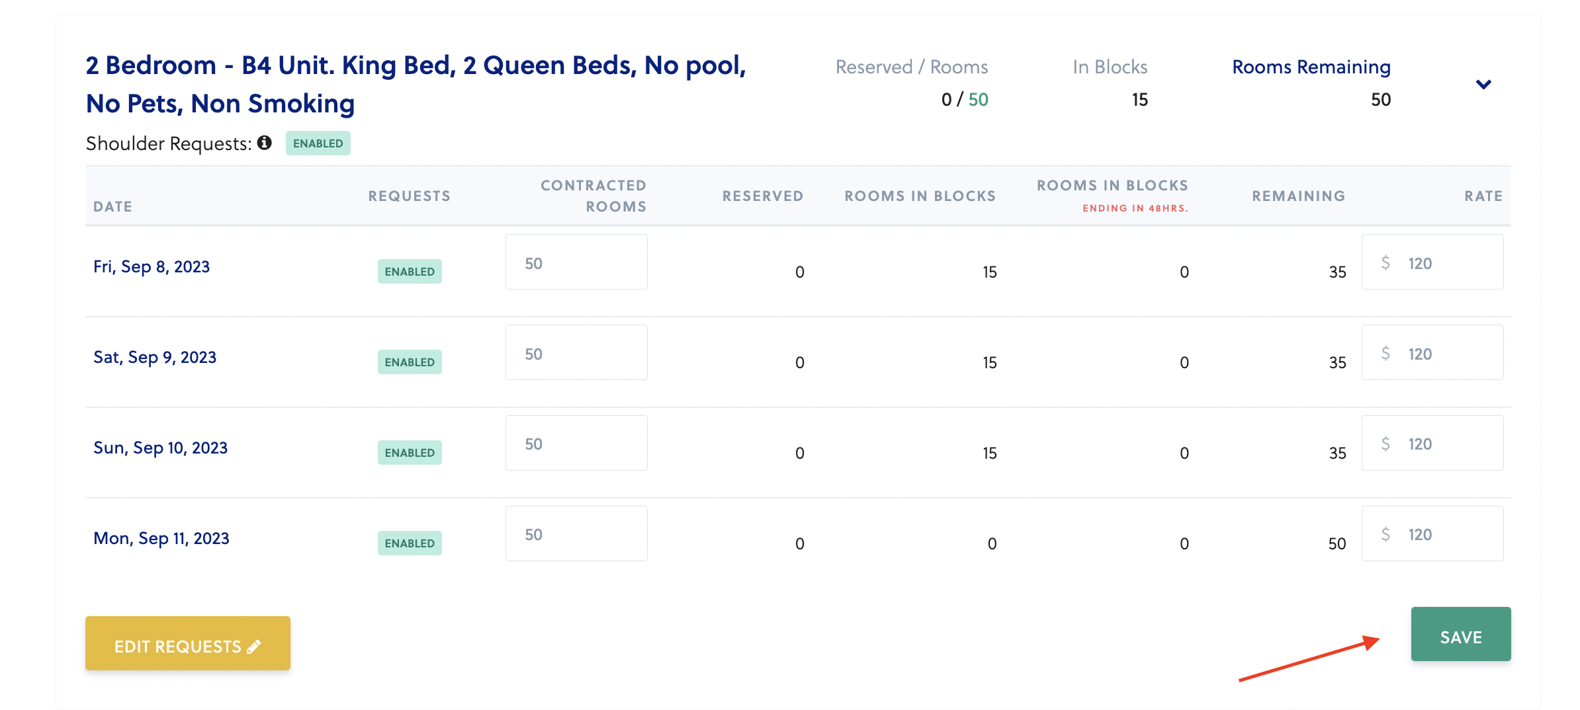Click the Edit Requests button
The width and height of the screenshot is (1580, 710).
tap(188, 645)
